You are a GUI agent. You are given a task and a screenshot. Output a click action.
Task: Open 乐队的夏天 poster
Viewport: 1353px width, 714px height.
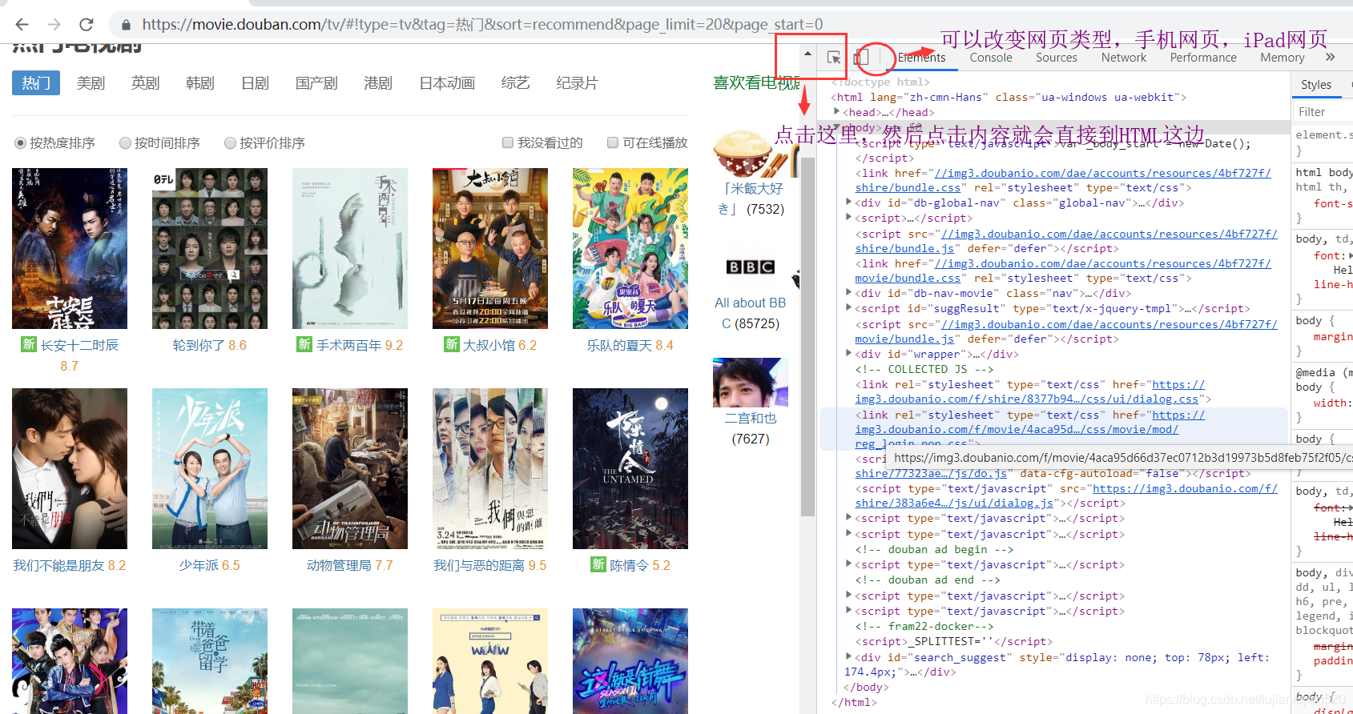click(630, 248)
